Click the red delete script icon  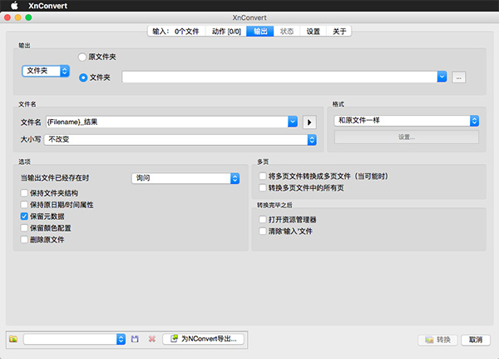tap(152, 339)
